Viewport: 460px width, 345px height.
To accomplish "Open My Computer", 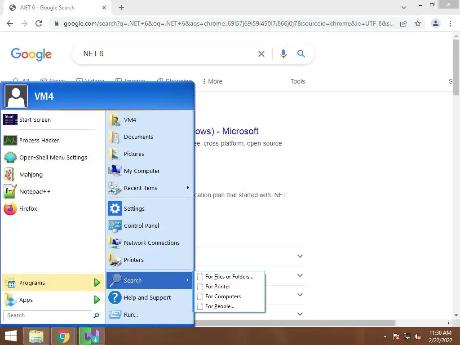I will coord(149,171).
